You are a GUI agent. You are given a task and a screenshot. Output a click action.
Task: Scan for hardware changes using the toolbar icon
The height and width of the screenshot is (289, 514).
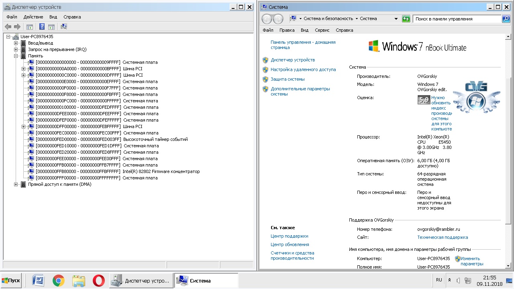(63, 27)
